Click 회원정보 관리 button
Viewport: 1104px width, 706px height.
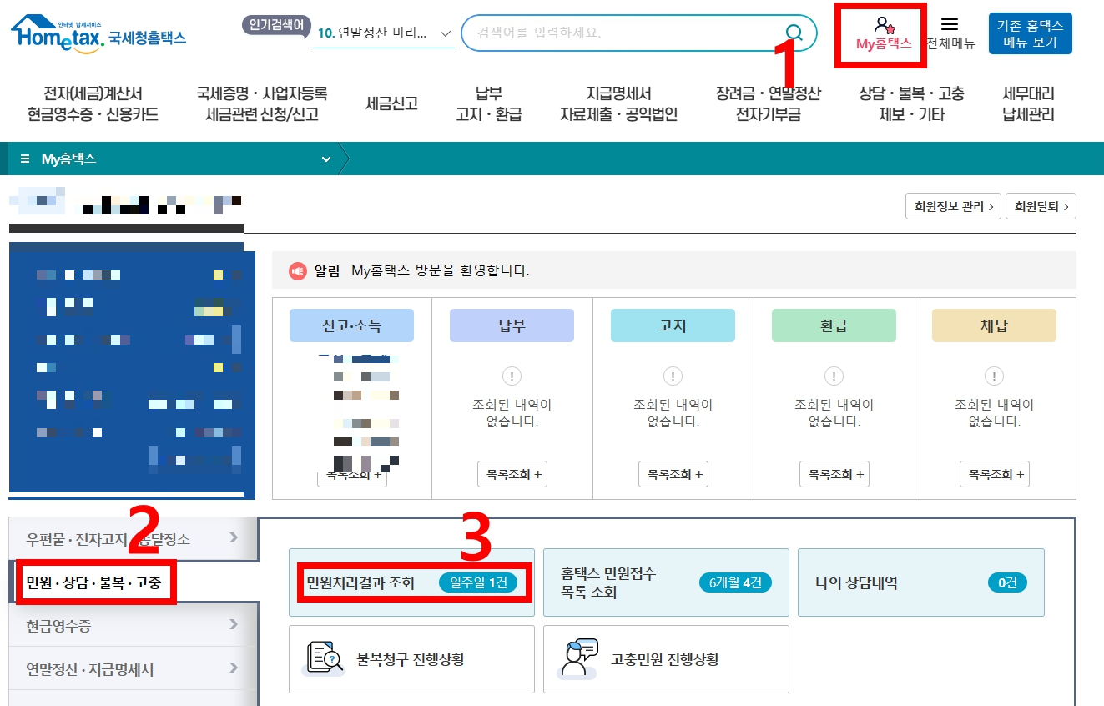pos(953,206)
